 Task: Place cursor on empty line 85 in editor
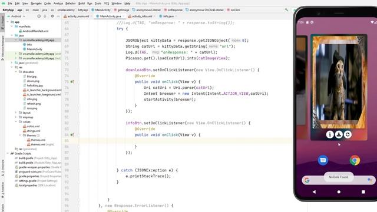pos(185,141)
